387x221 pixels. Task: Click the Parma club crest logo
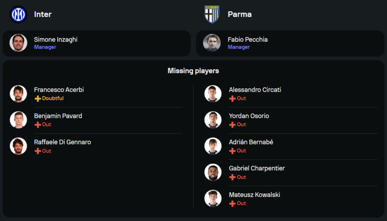(x=212, y=14)
